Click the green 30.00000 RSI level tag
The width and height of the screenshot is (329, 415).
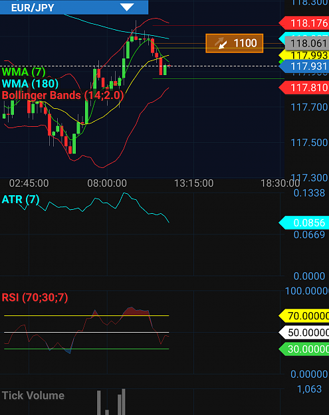point(304,349)
